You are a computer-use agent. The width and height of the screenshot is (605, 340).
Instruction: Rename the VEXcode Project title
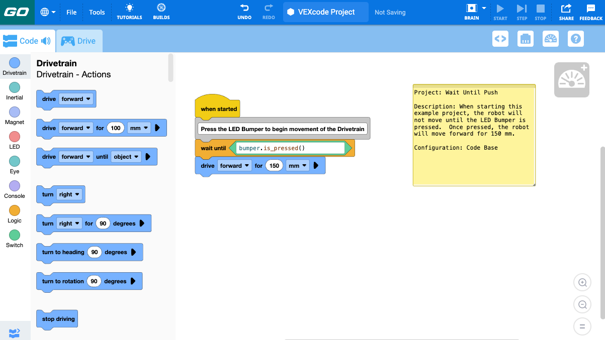[x=325, y=11]
